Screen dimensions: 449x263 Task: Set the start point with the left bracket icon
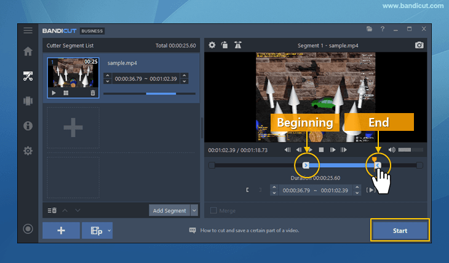pos(247,190)
